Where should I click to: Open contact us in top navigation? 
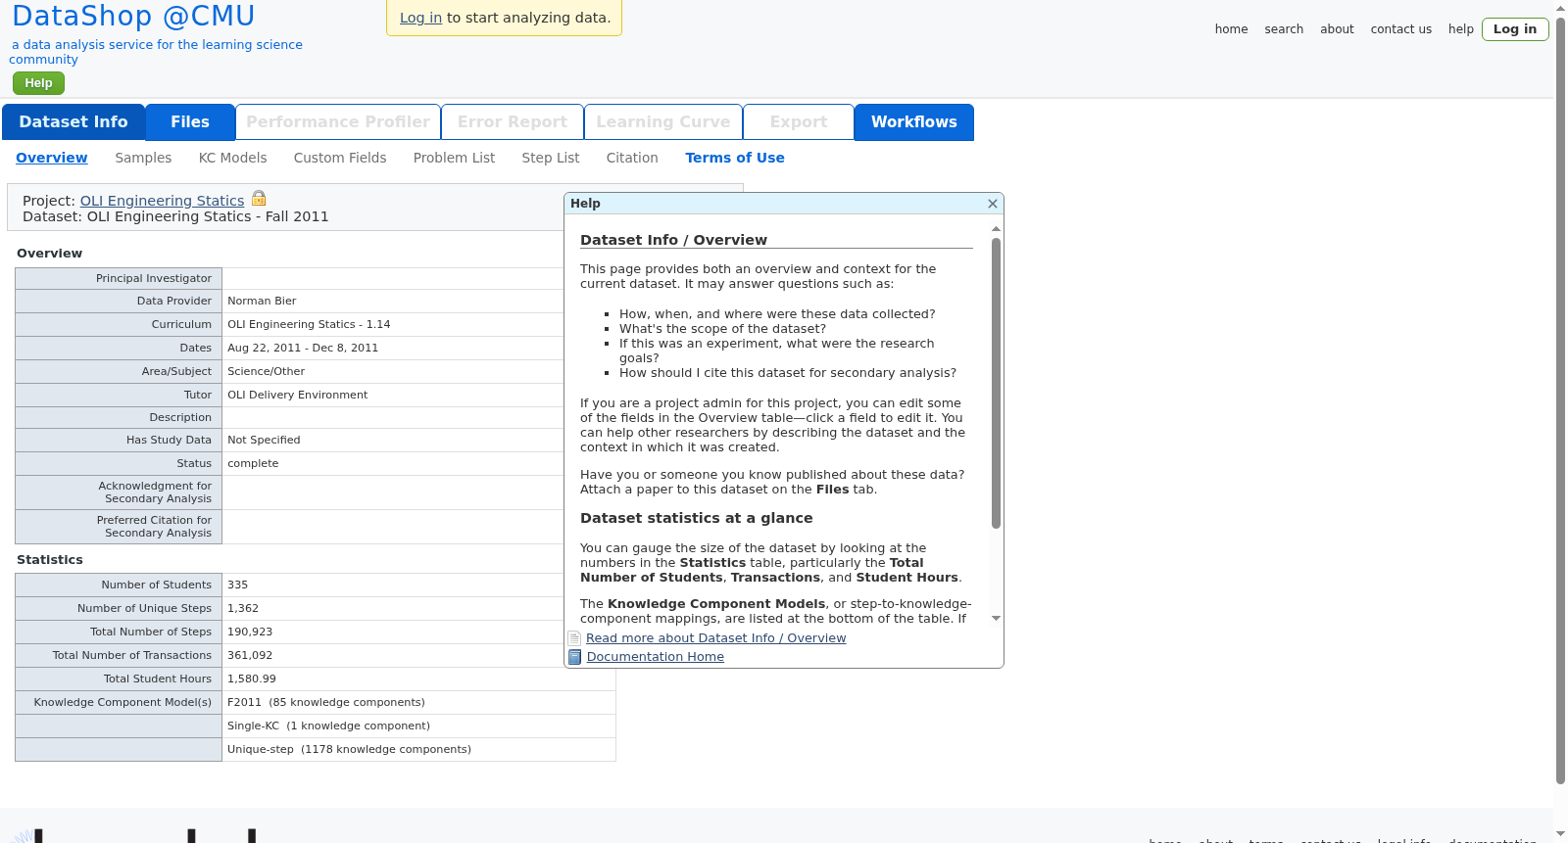pyautogui.click(x=1400, y=29)
